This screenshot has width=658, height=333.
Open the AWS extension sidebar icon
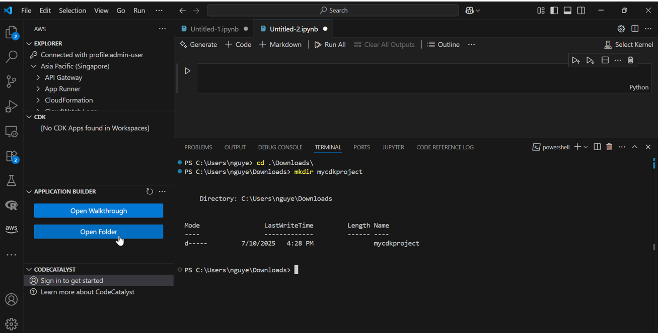11,229
